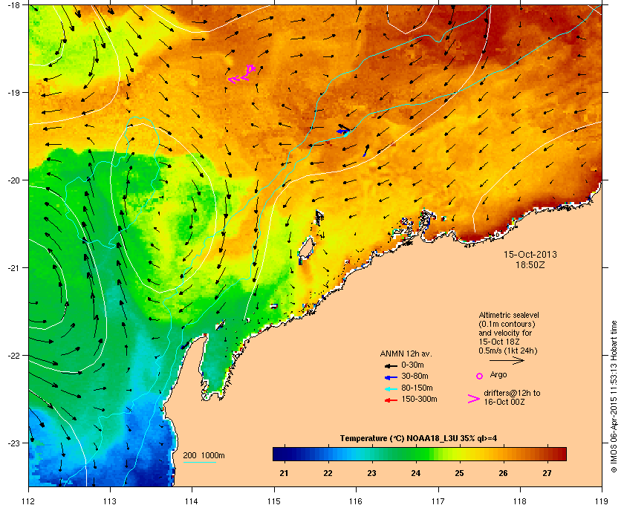This screenshot has height=505, width=624.
Task: Click the 80-150m depth label
Action: click(417, 388)
